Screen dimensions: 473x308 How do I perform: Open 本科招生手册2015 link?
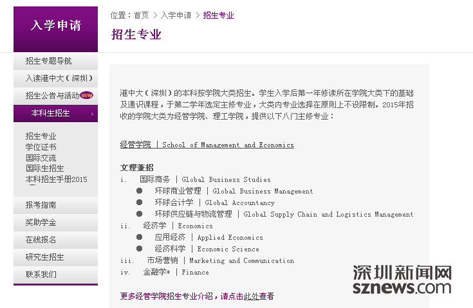tap(56, 179)
